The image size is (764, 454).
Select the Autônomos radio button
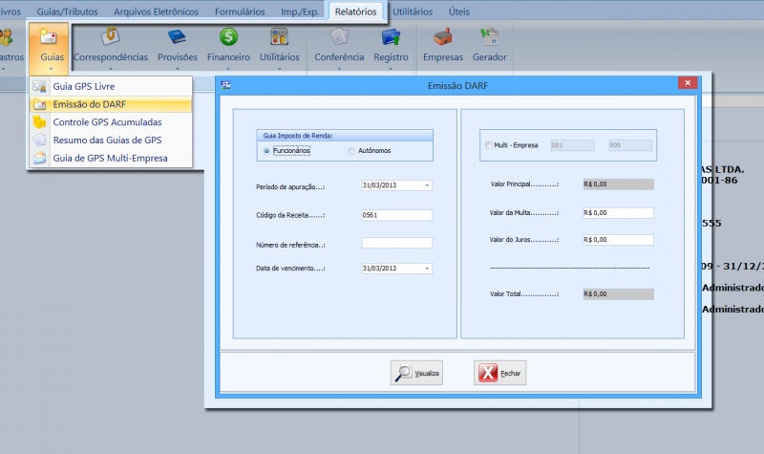pyautogui.click(x=352, y=151)
